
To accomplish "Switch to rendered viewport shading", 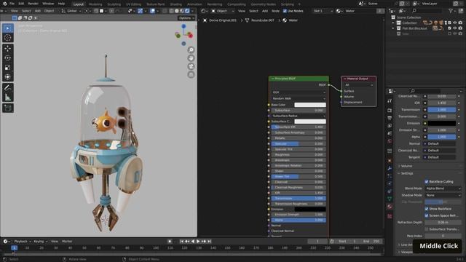I will (187, 11).
